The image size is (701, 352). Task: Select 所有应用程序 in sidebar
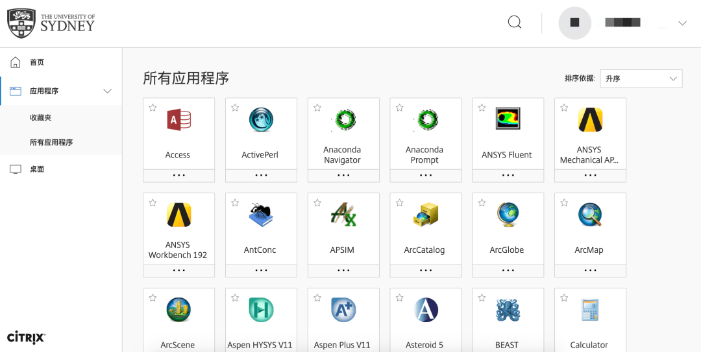pos(51,143)
